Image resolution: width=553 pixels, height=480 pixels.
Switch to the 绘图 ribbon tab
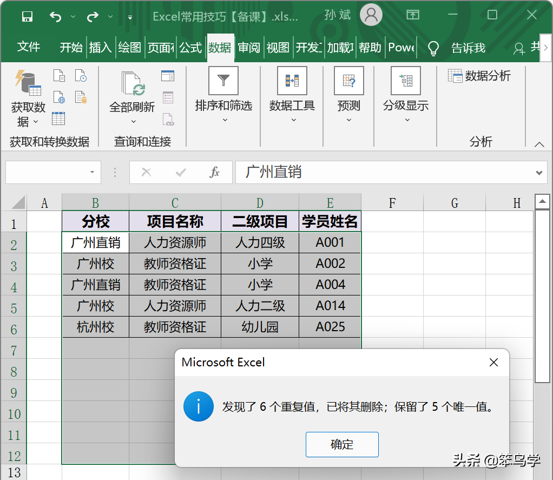click(x=129, y=47)
